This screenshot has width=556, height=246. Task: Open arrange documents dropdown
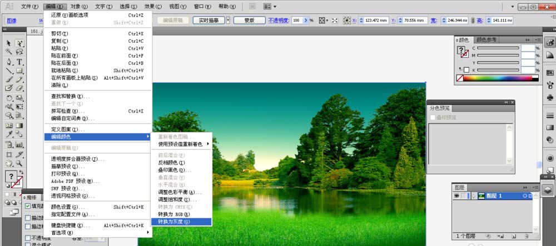click(270, 6)
